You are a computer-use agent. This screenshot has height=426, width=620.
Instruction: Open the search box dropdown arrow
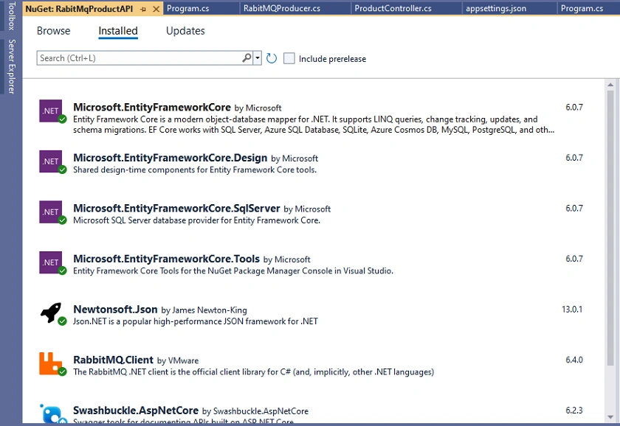[258, 58]
